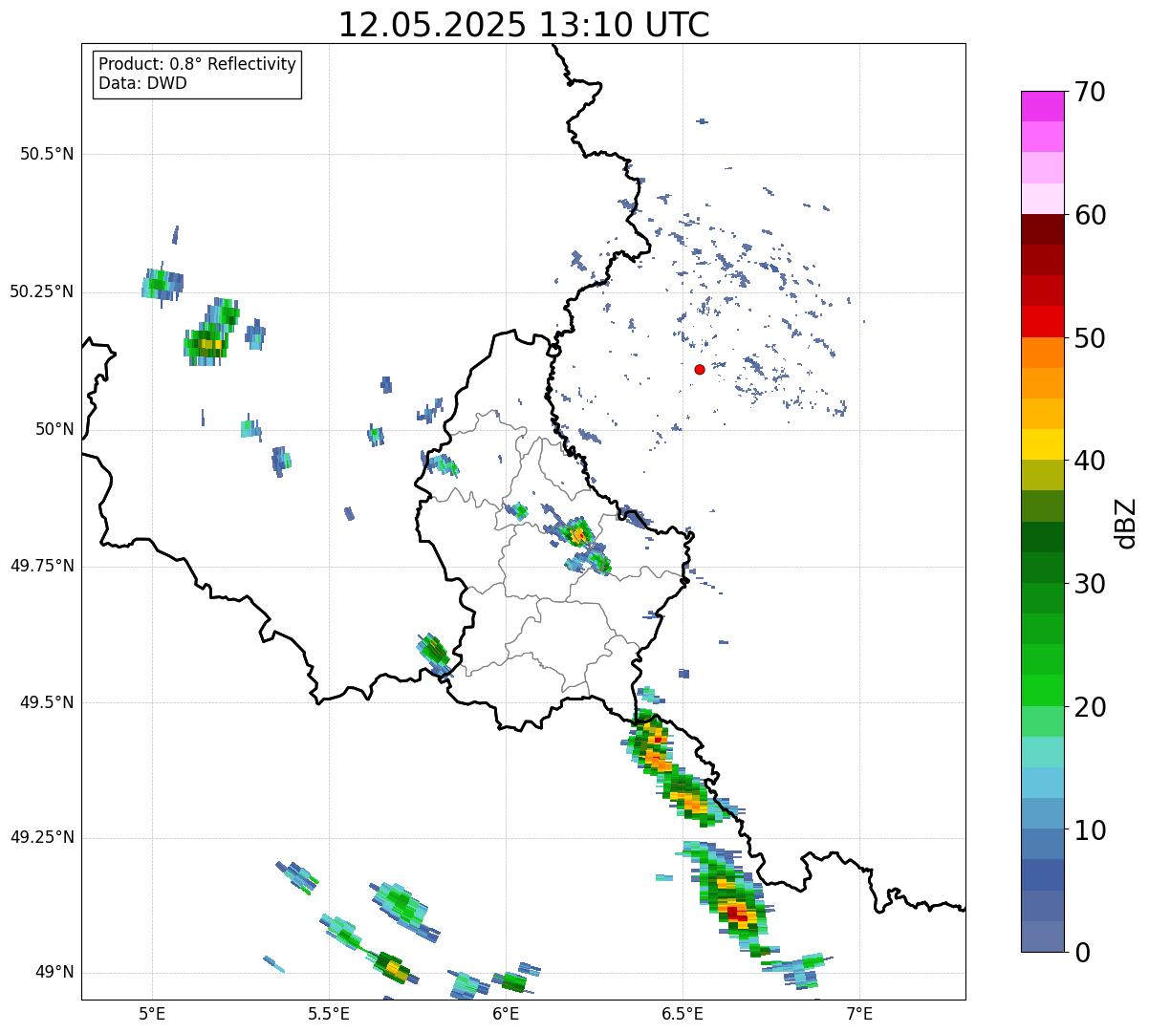1149x1033 pixels.
Task: Click the colorbar 40 tick label
Action: coord(1090,461)
